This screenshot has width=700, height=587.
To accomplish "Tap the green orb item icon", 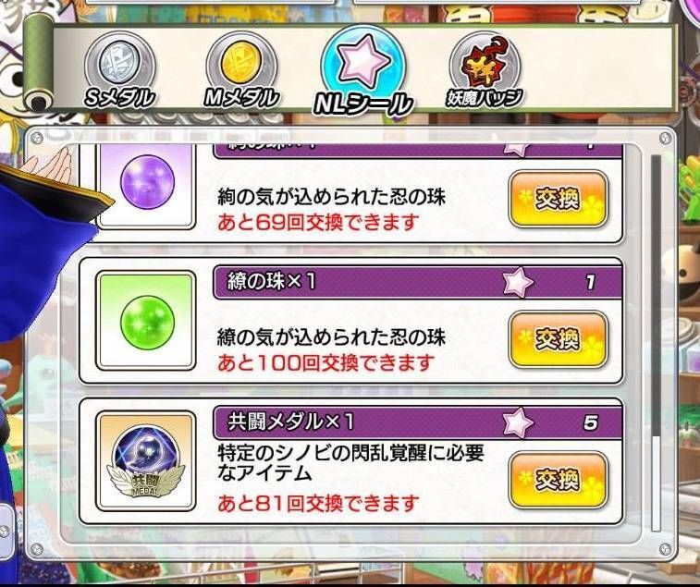I will (146, 321).
